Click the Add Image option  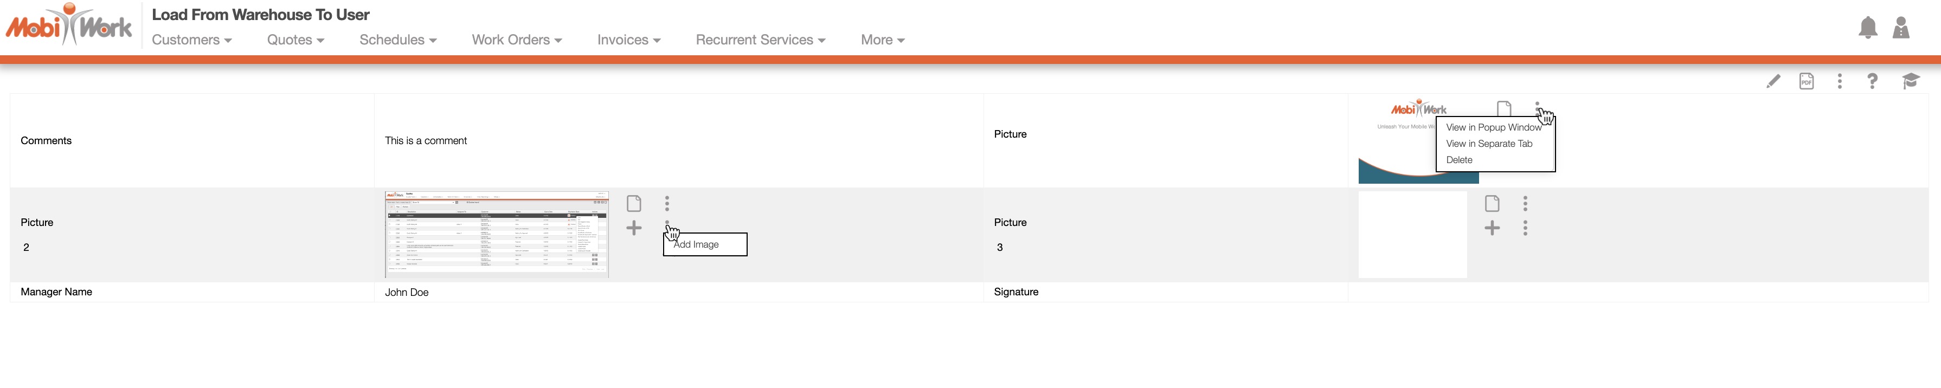696,245
